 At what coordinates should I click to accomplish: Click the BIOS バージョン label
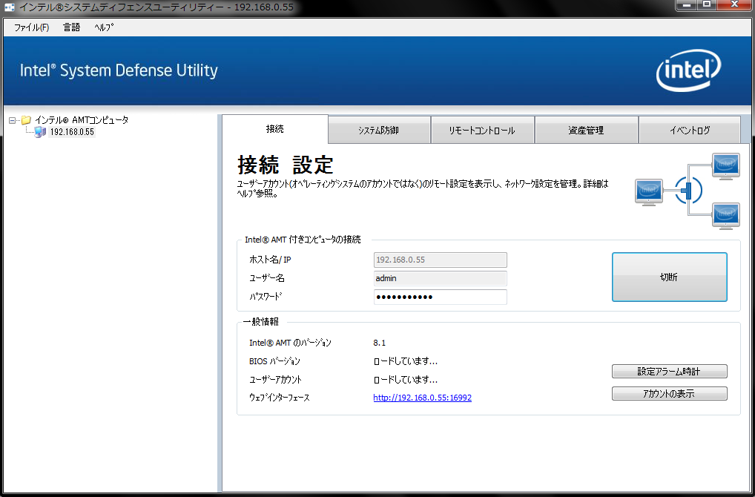click(274, 361)
